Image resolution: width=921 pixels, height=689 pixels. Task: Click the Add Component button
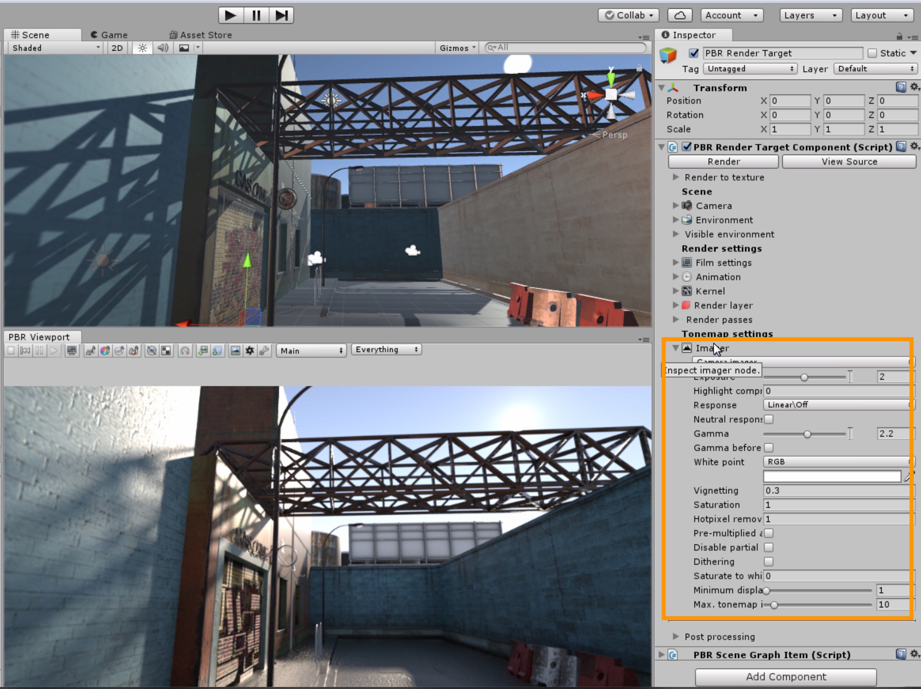point(786,676)
